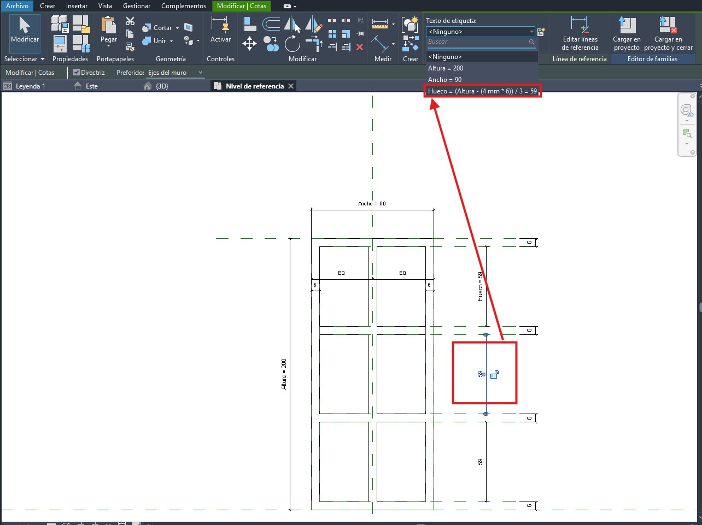This screenshot has width=702, height=525.
Task: Click Cargar en proyecto y cerrar
Action: point(668,33)
